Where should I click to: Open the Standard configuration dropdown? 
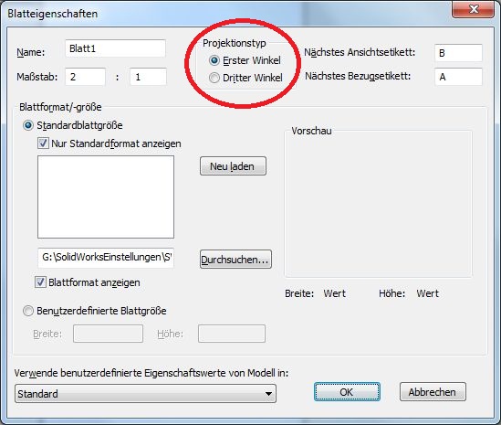pos(145,394)
